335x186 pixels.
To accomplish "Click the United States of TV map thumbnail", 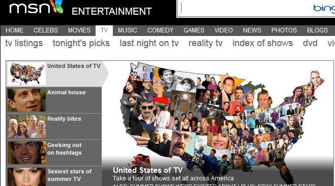I will tap(26, 73).
